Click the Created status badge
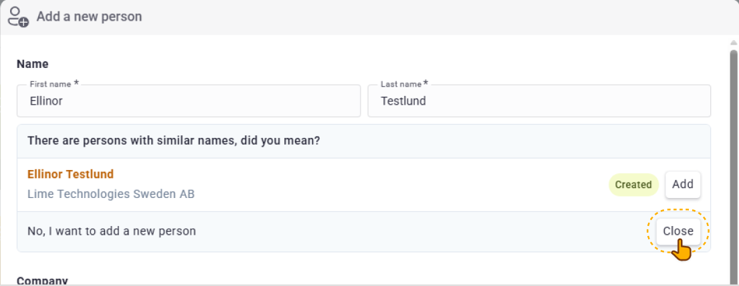Screen dimensions: 739x286 [x=633, y=185]
